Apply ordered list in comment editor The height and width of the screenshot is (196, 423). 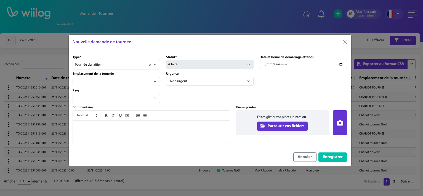[138, 116]
